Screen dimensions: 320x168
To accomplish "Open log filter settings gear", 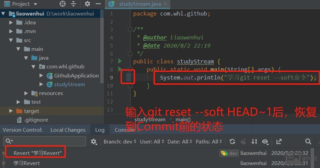I will tap(94, 141).
